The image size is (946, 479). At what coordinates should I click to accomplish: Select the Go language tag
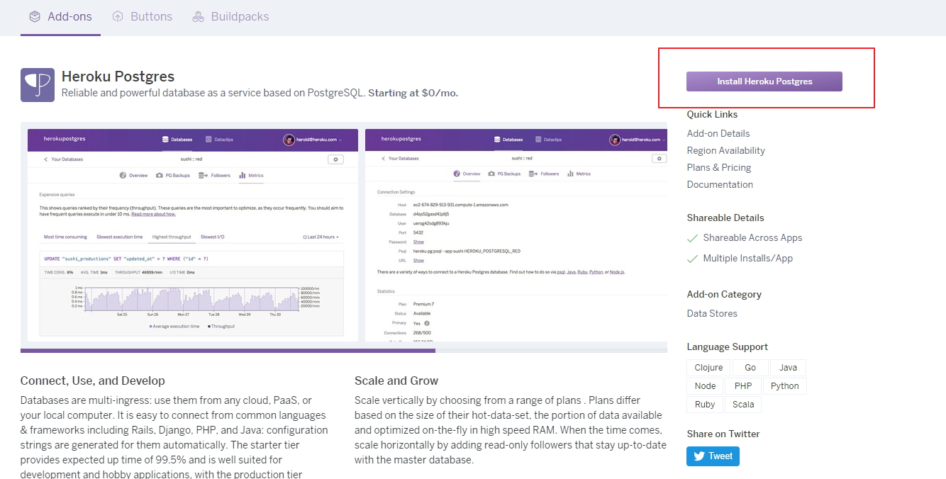point(750,368)
